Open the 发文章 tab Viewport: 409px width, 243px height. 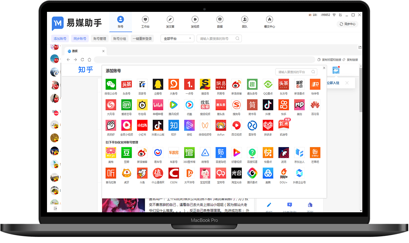170,22
